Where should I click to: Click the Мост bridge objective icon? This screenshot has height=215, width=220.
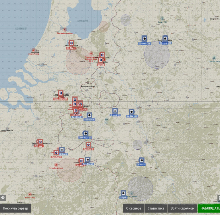107,120
